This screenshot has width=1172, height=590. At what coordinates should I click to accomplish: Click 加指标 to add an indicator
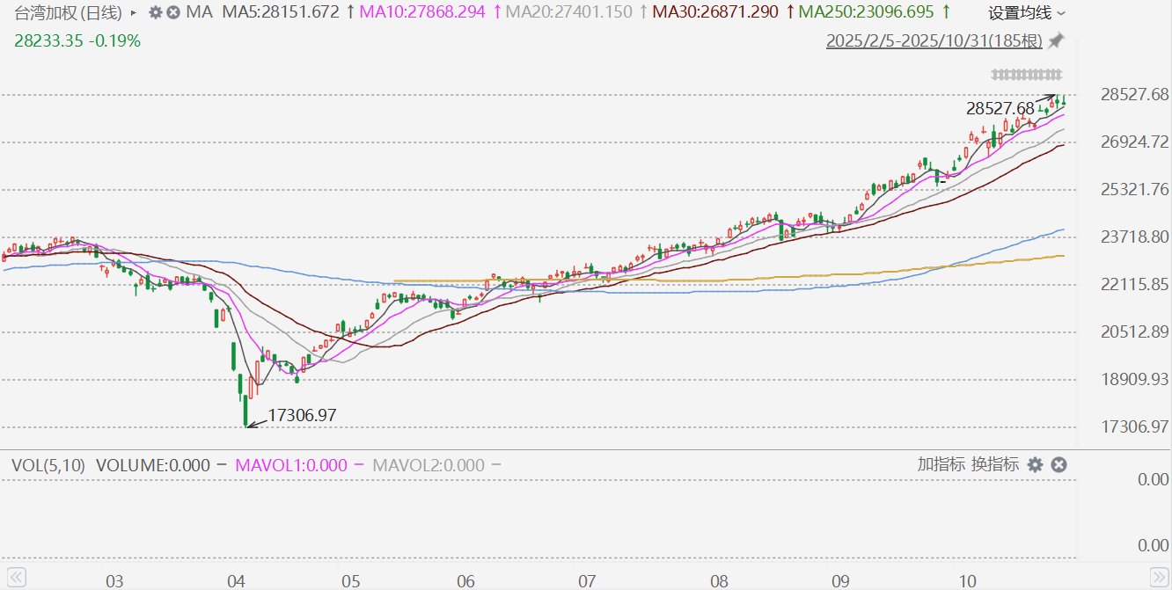941,464
